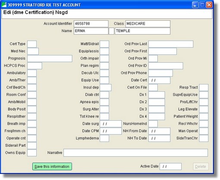Click the Equip/assis field
This screenshot has height=180, width=220.
(x=104, y=51)
